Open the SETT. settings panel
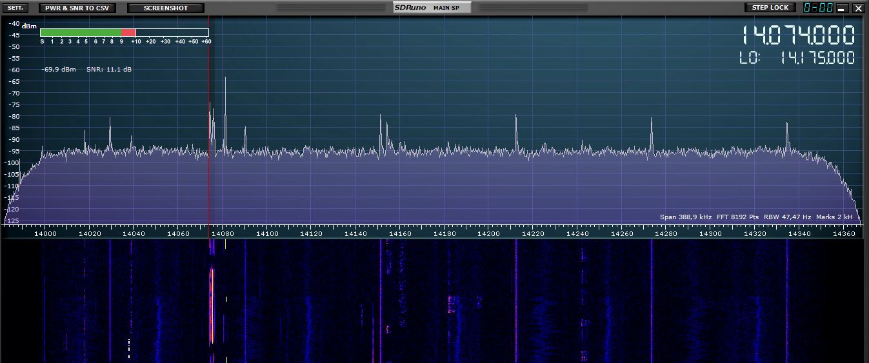The height and width of the screenshot is (363, 869). pos(17,8)
